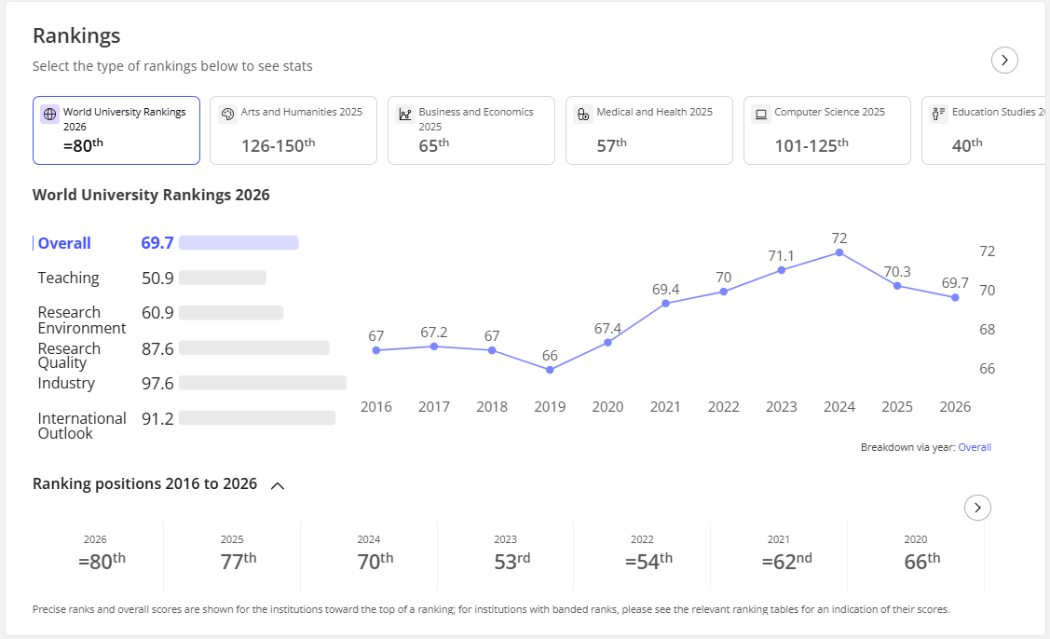Click the laptop icon for Computer Science 2025
Viewport: 1050px width, 639px height.
tap(760, 114)
